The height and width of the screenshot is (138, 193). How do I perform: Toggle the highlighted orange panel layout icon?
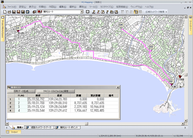[x=136, y=12]
